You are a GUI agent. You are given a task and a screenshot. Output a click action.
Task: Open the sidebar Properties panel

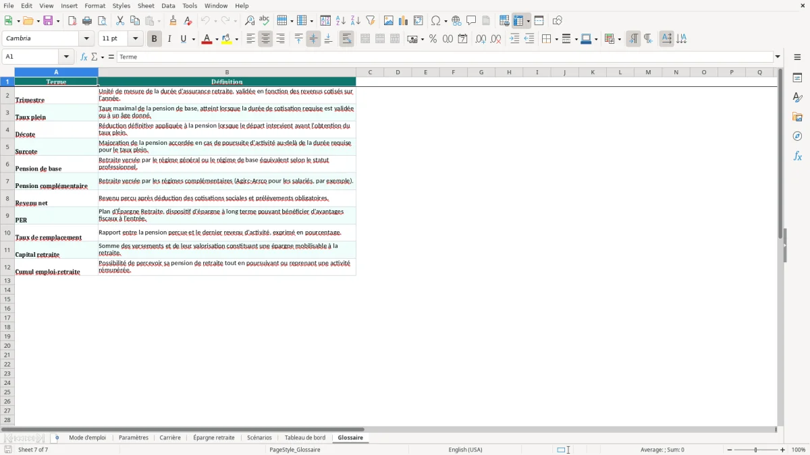[x=797, y=78]
